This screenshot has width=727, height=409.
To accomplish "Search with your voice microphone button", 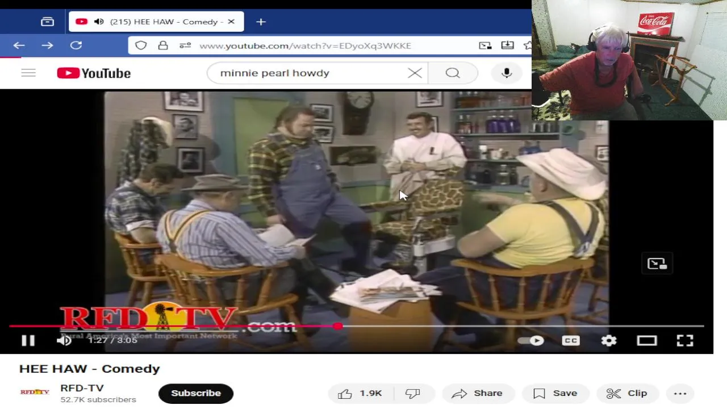I will click(x=507, y=73).
